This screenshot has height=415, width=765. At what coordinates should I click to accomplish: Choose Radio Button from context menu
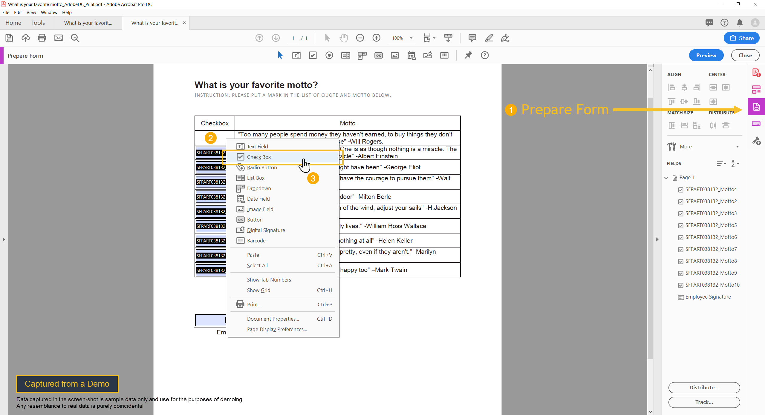282,167
